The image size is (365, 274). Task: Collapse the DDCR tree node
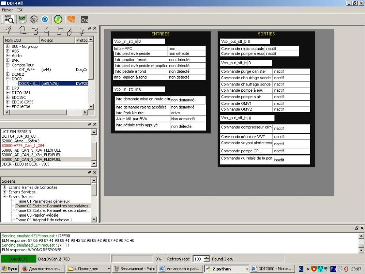click(x=8, y=79)
